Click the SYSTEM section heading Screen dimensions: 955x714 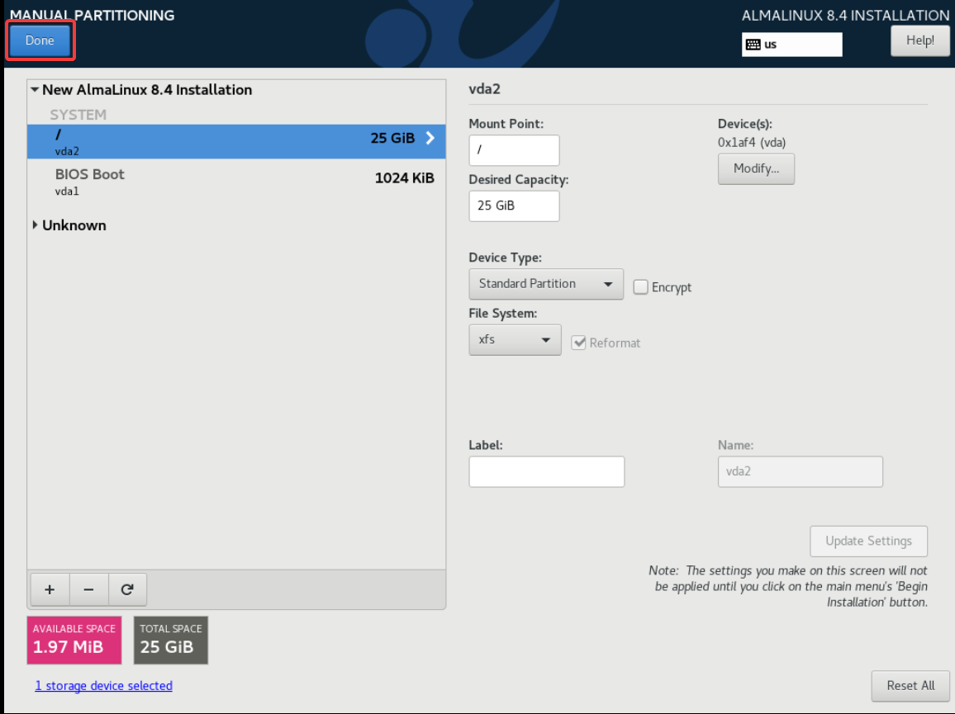tap(78, 115)
